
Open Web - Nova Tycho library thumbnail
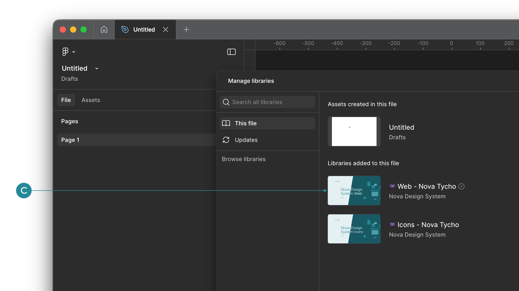tap(354, 191)
